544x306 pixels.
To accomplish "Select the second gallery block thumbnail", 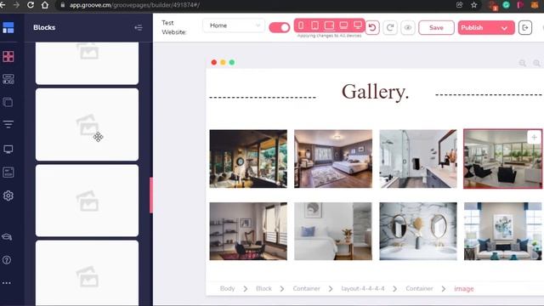I will 87,124.
